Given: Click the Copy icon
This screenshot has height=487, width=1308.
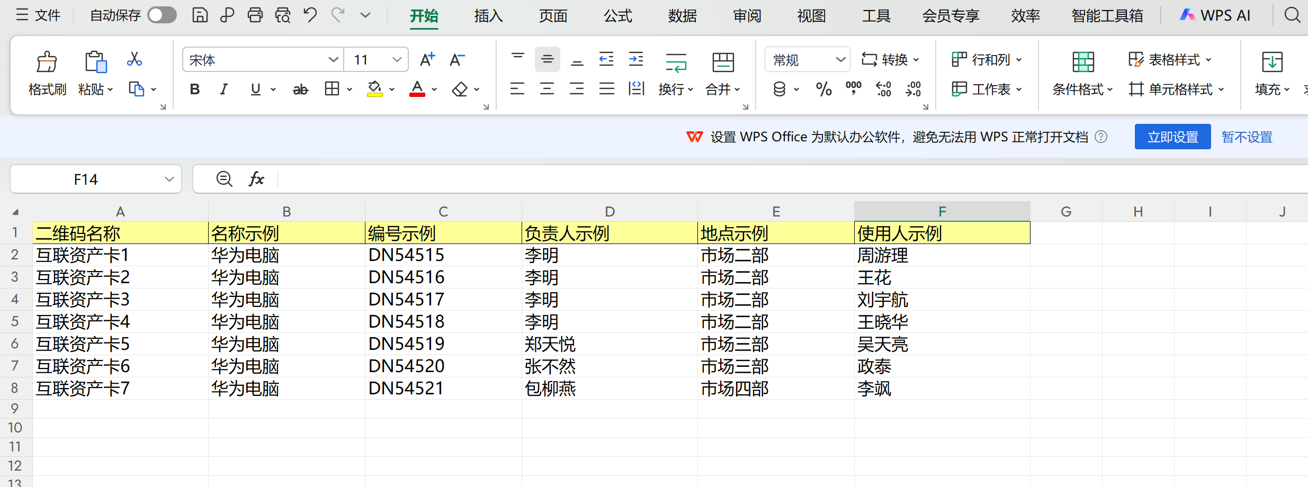Looking at the screenshot, I should click(137, 89).
